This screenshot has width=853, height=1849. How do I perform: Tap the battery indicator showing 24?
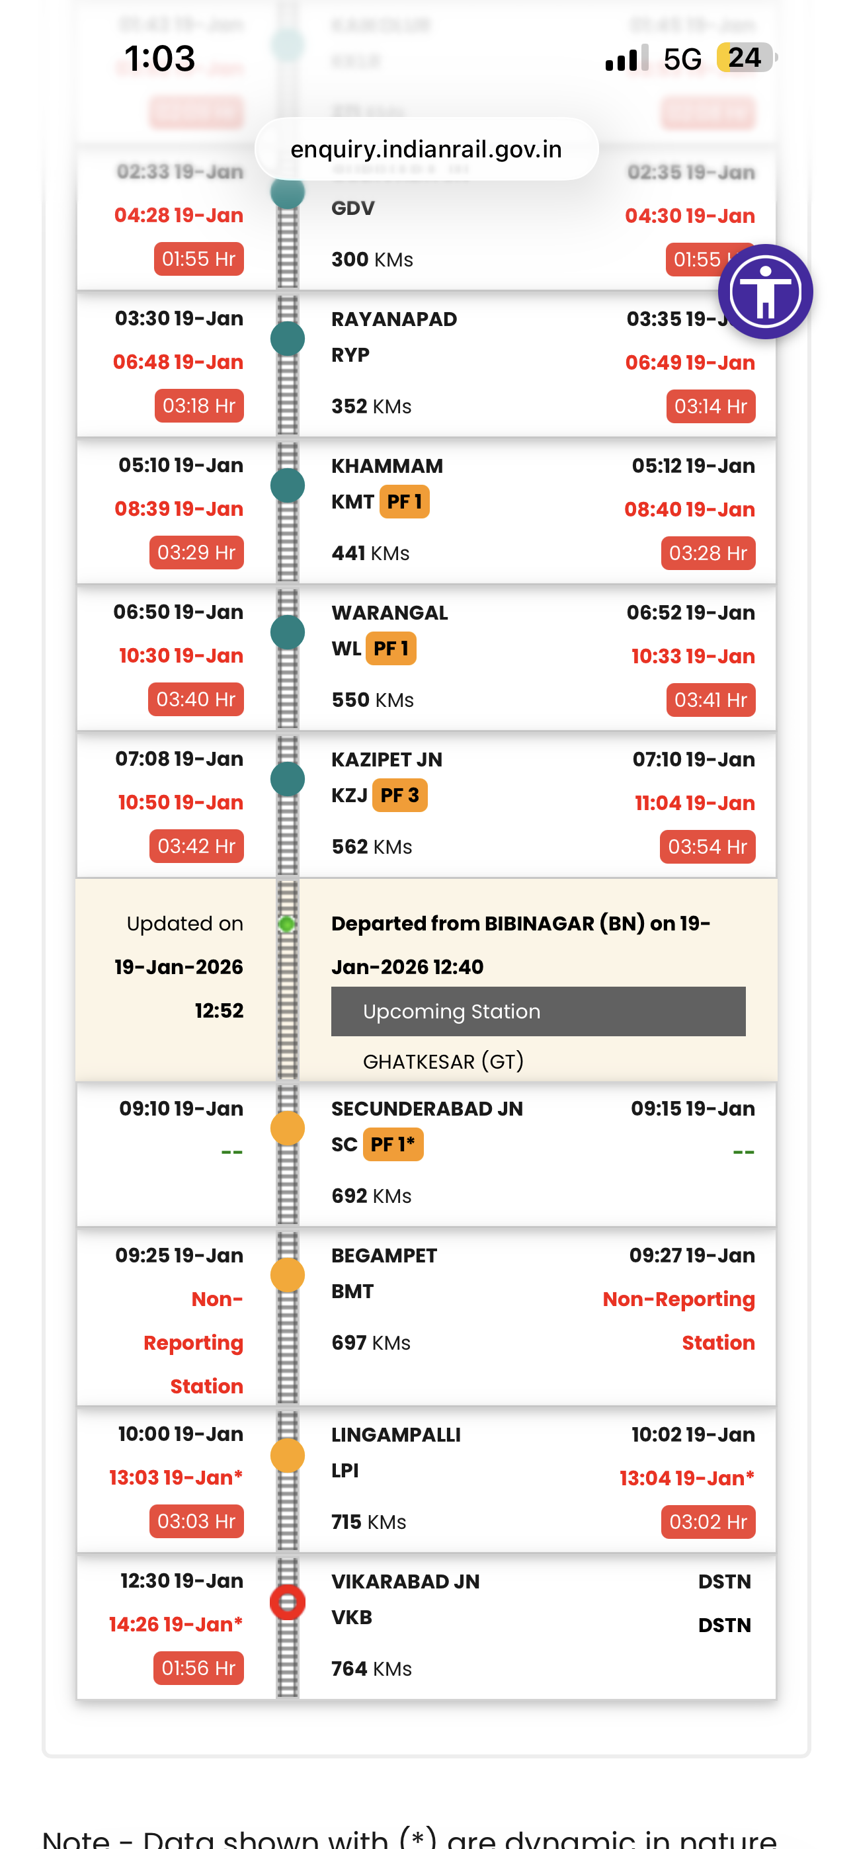pos(745,58)
